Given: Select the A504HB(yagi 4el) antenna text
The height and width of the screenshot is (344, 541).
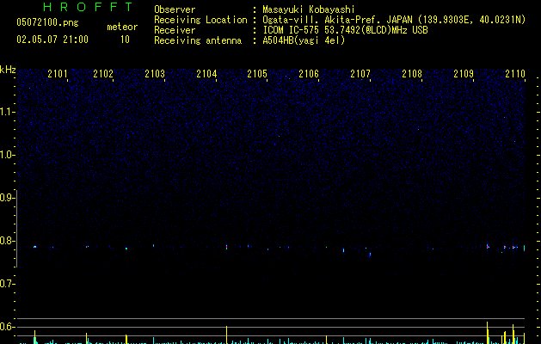Looking at the screenshot, I should pyautogui.click(x=304, y=40).
